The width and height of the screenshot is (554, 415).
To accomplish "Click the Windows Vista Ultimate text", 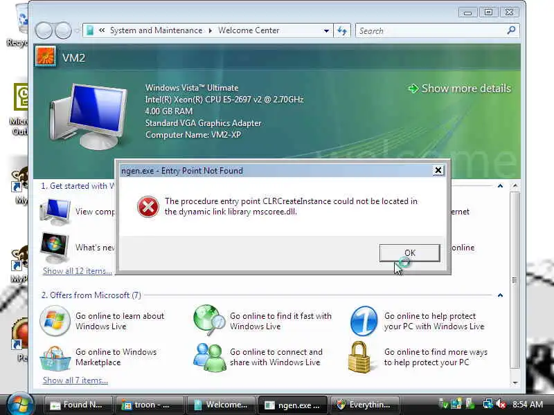I will tap(192, 88).
